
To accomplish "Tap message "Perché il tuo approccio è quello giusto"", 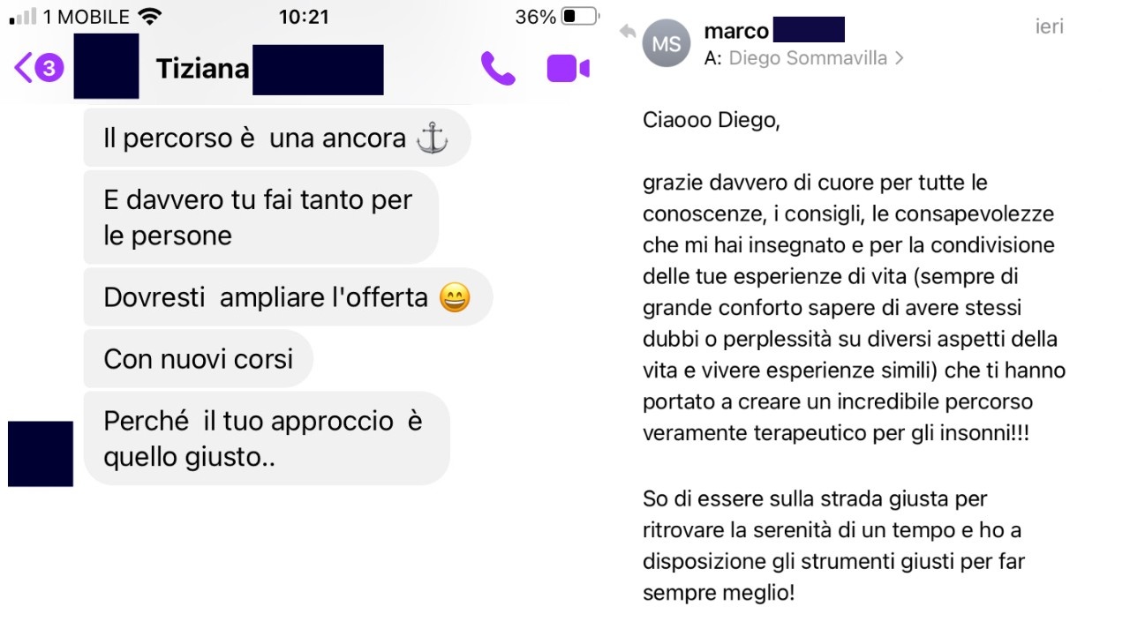I will click(x=267, y=438).
